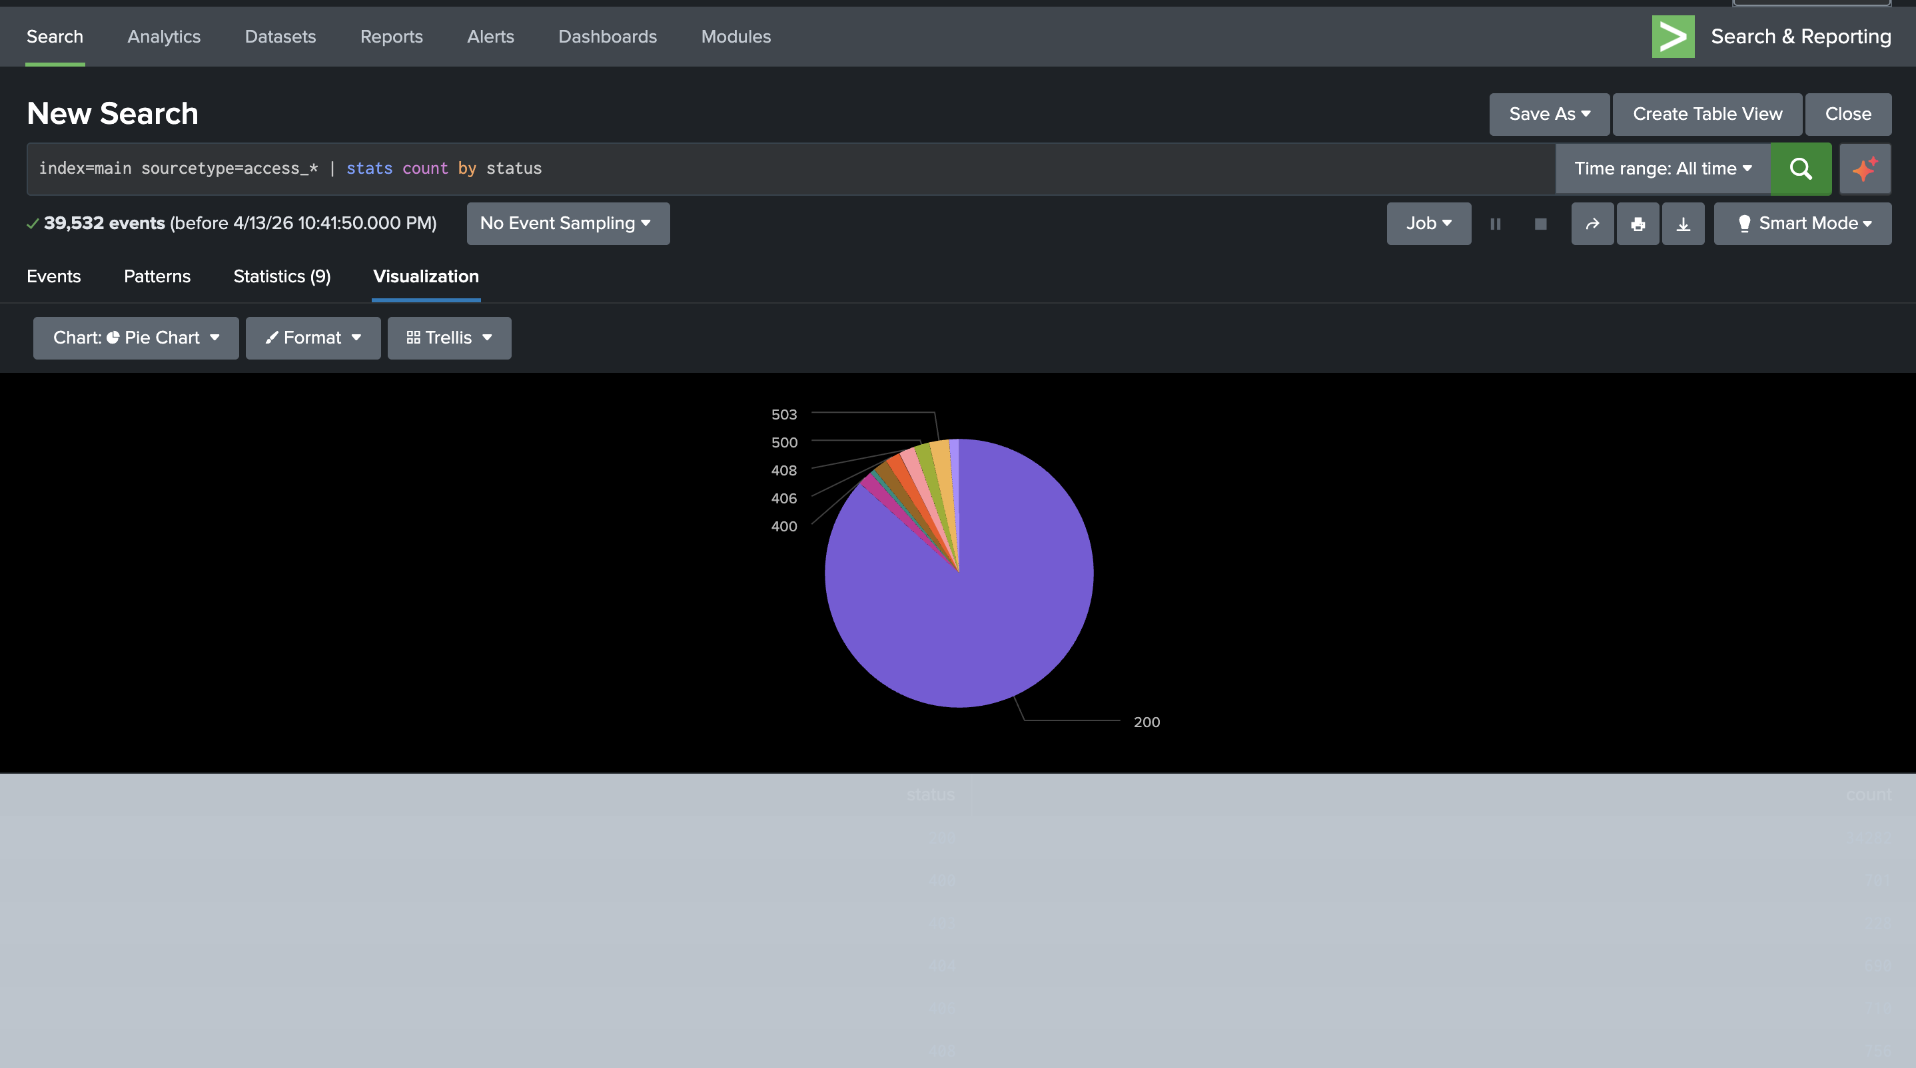Viewport: 1916px width, 1068px height.
Task: Expand the Format options dropdown
Action: click(313, 338)
